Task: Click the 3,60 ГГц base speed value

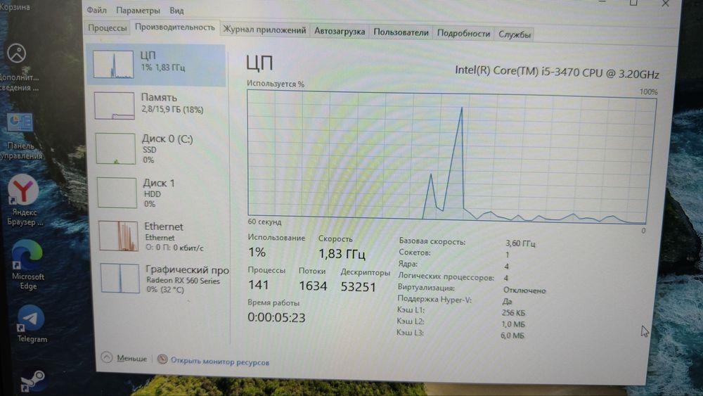Action: pos(520,243)
